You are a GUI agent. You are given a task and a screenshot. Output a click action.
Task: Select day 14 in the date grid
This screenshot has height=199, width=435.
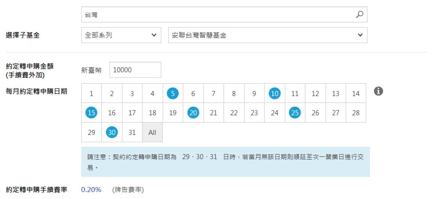[x=356, y=93]
